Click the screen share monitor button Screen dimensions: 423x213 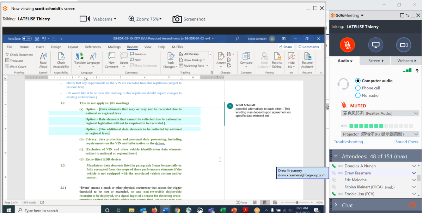[375, 45]
